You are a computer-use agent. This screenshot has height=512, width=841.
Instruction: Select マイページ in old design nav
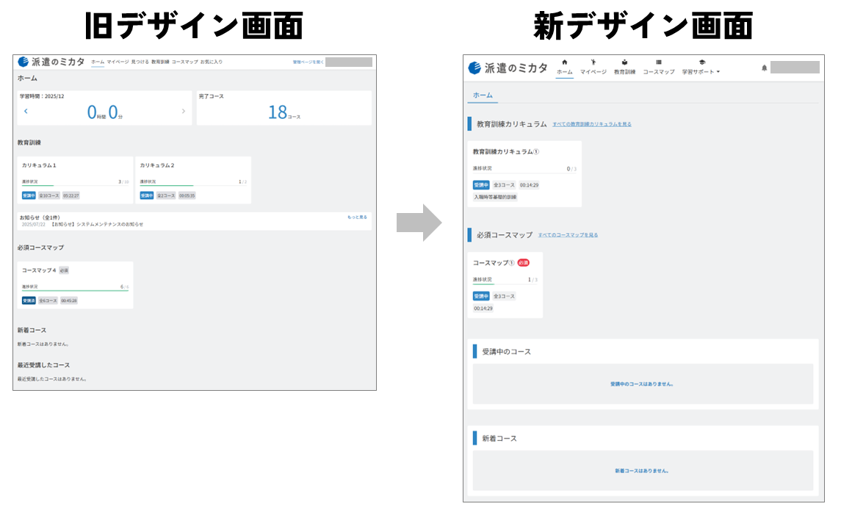tap(118, 62)
